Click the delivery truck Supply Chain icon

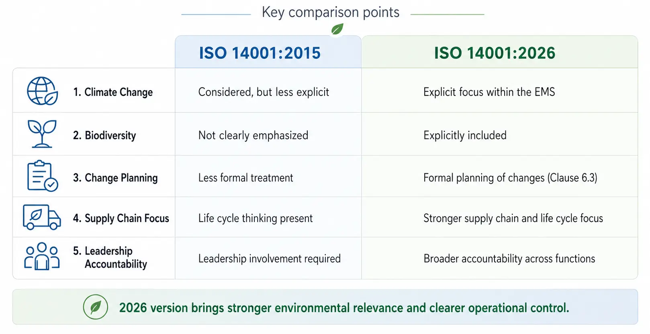(42, 217)
